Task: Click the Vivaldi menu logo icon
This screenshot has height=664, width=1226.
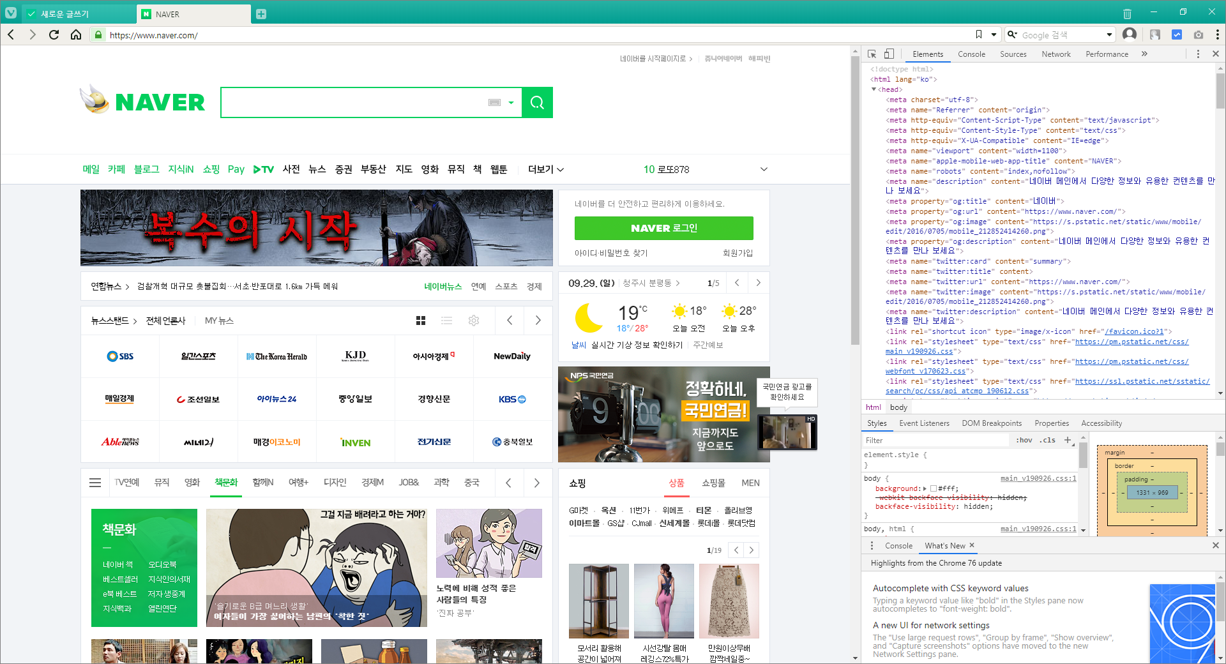Action: point(11,13)
